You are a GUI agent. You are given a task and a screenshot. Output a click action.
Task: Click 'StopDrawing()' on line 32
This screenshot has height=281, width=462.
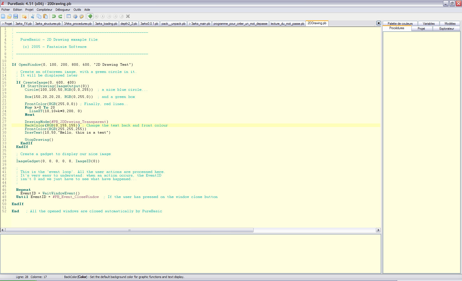(39, 140)
